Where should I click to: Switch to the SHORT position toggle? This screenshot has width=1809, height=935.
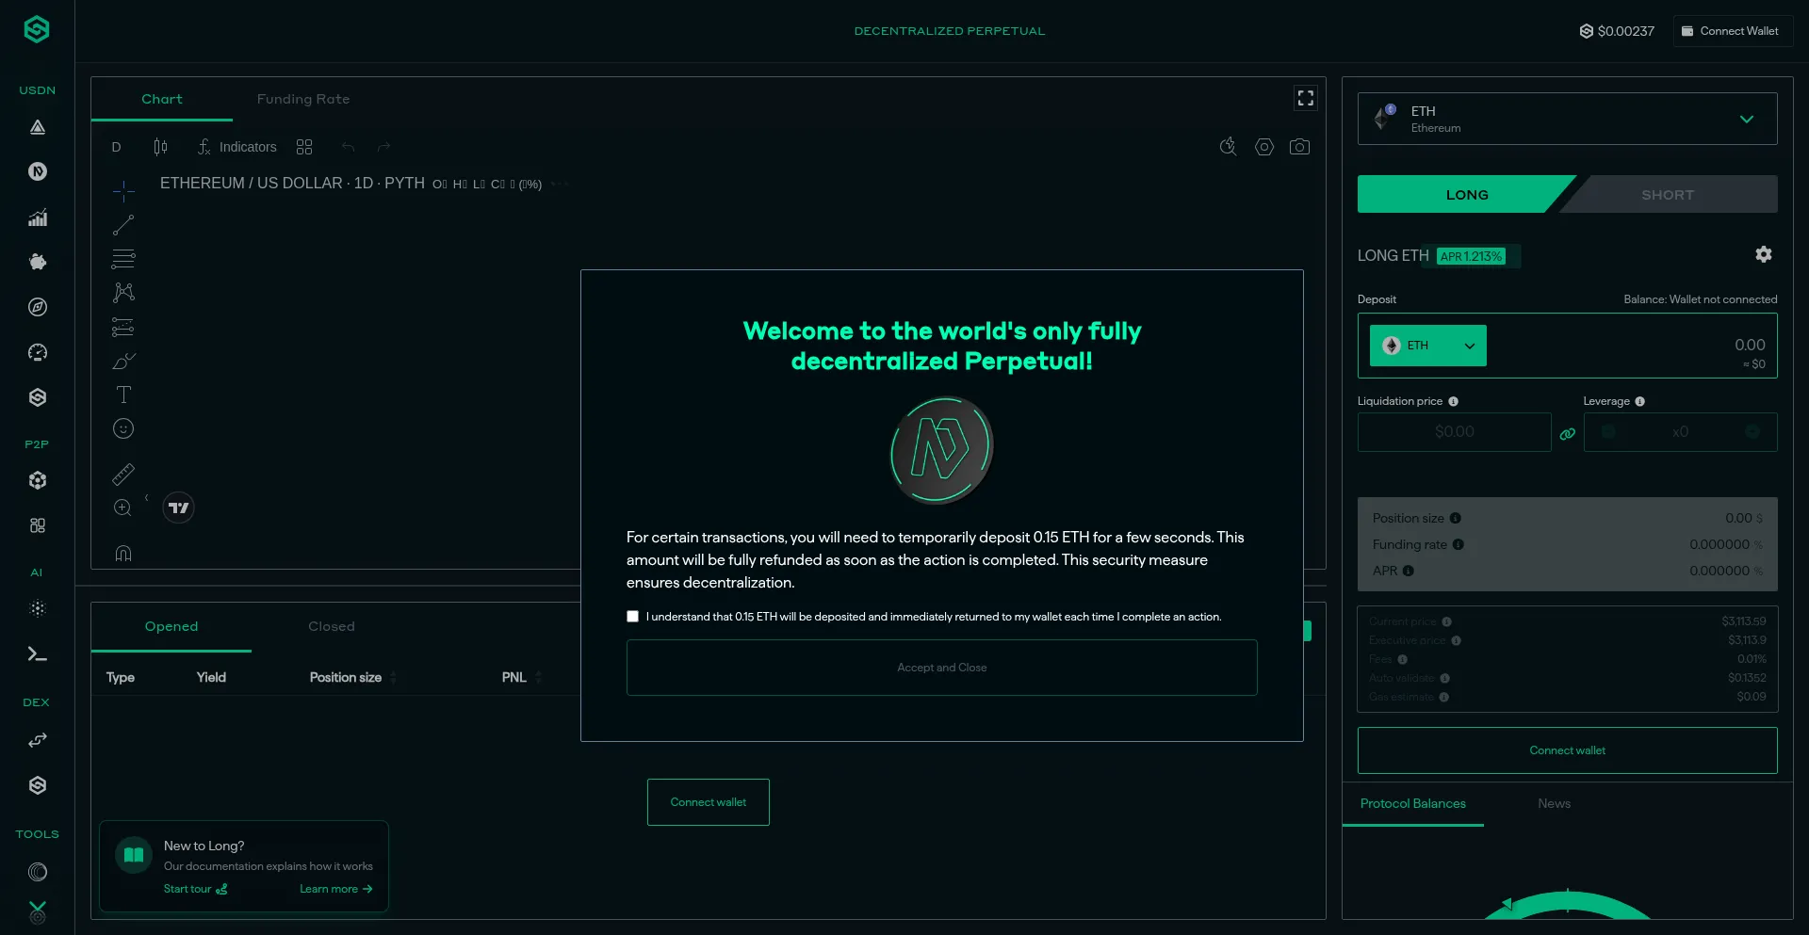1667,195
